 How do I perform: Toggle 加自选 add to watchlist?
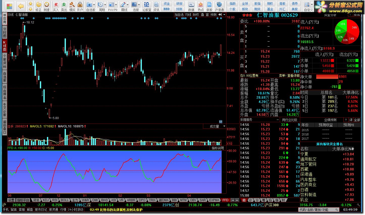[179, 15]
